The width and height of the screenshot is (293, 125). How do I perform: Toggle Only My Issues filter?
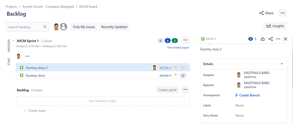[x=84, y=27]
